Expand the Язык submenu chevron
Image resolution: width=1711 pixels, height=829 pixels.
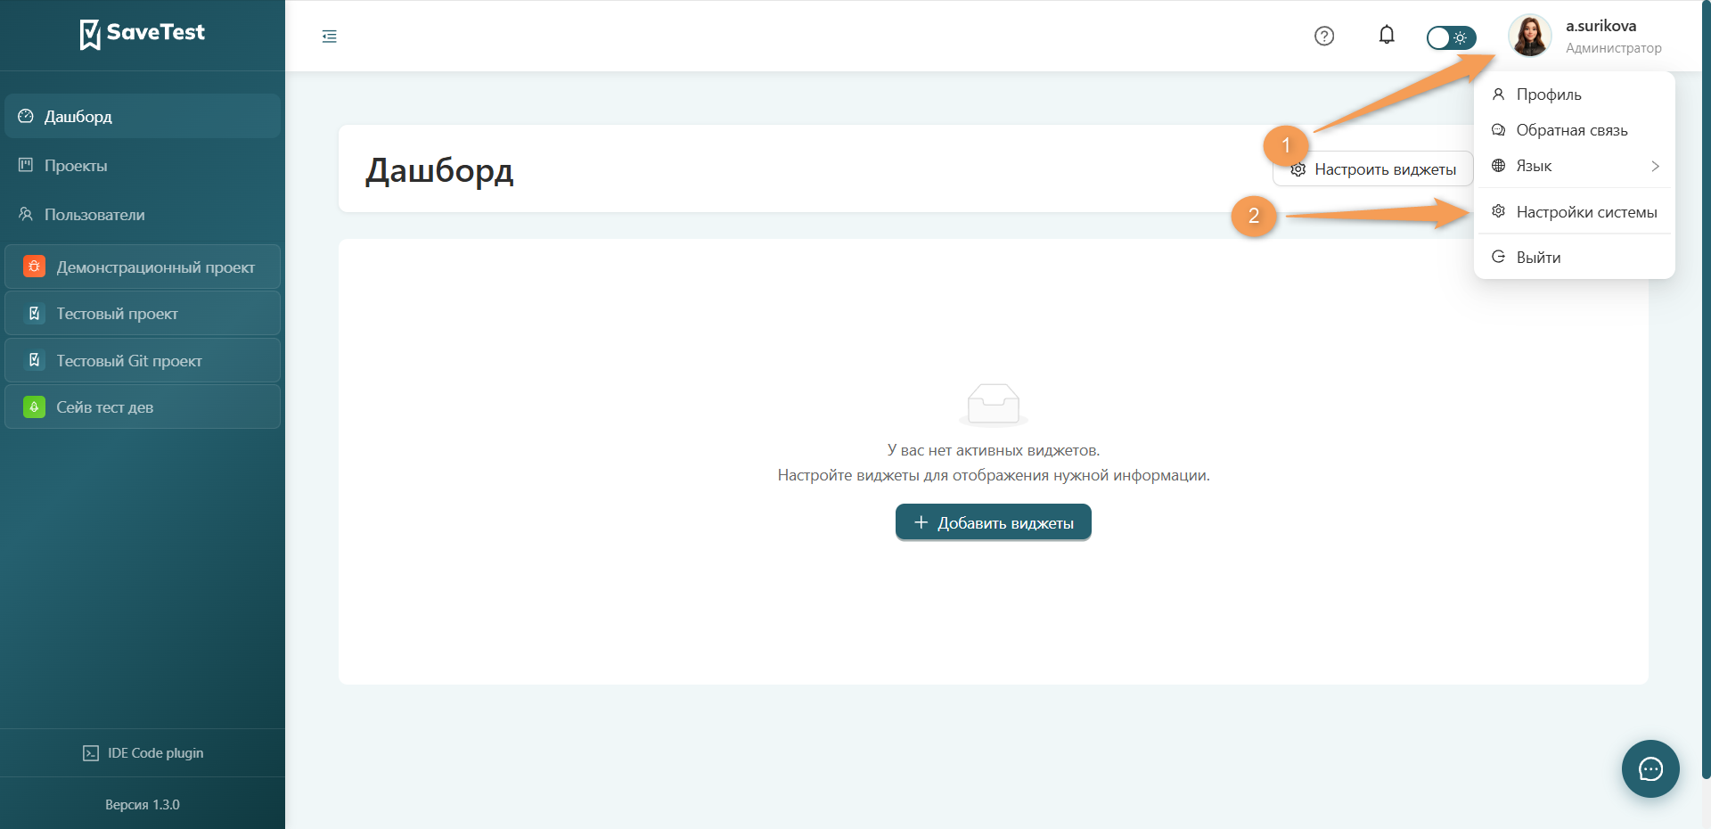[x=1655, y=166]
